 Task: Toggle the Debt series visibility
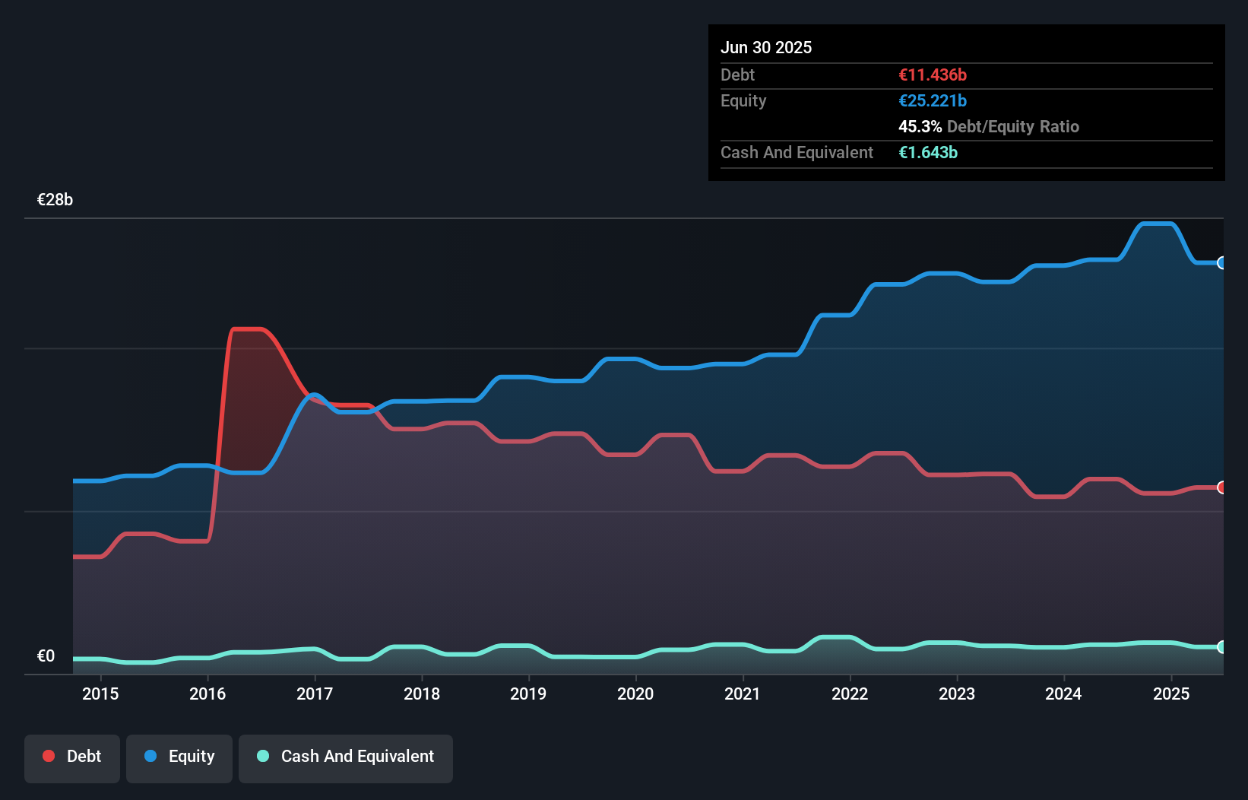click(72, 758)
